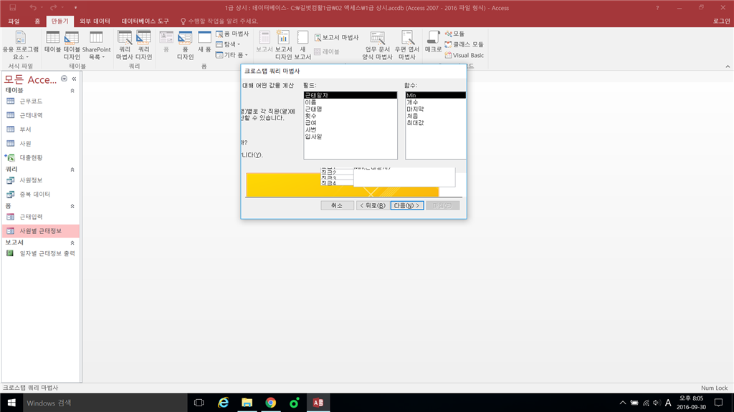Select the 사원 table
The width and height of the screenshot is (734, 412).
tap(41, 143)
